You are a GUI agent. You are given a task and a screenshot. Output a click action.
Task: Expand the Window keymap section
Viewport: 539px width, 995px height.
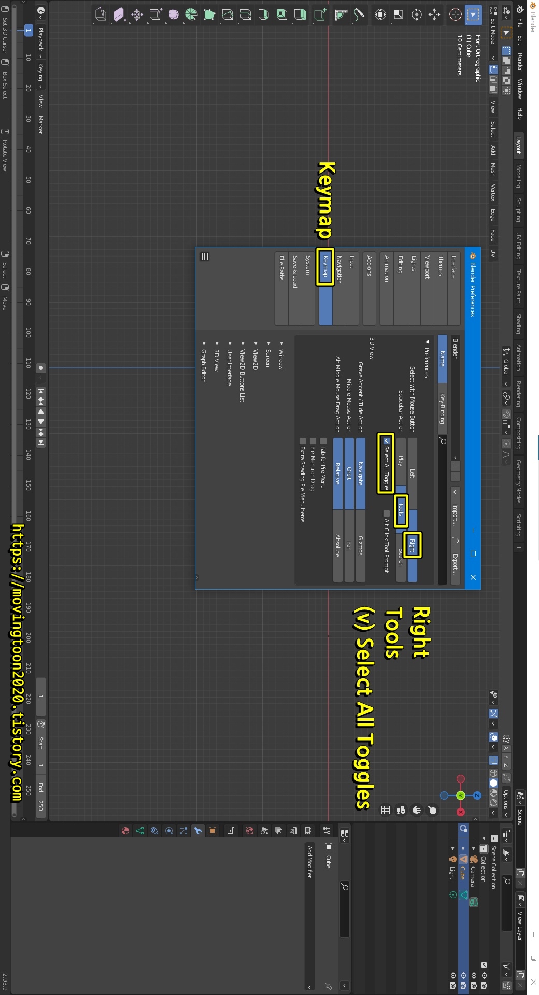[281, 356]
